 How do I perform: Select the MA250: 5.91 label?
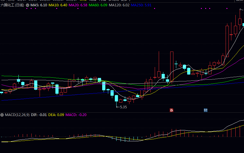point(141,5)
